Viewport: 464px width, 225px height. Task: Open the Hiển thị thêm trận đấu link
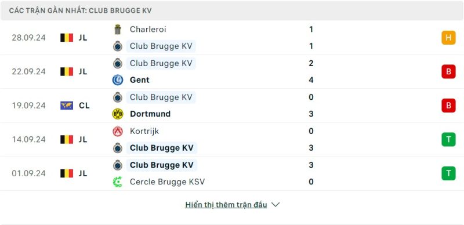[226, 205]
